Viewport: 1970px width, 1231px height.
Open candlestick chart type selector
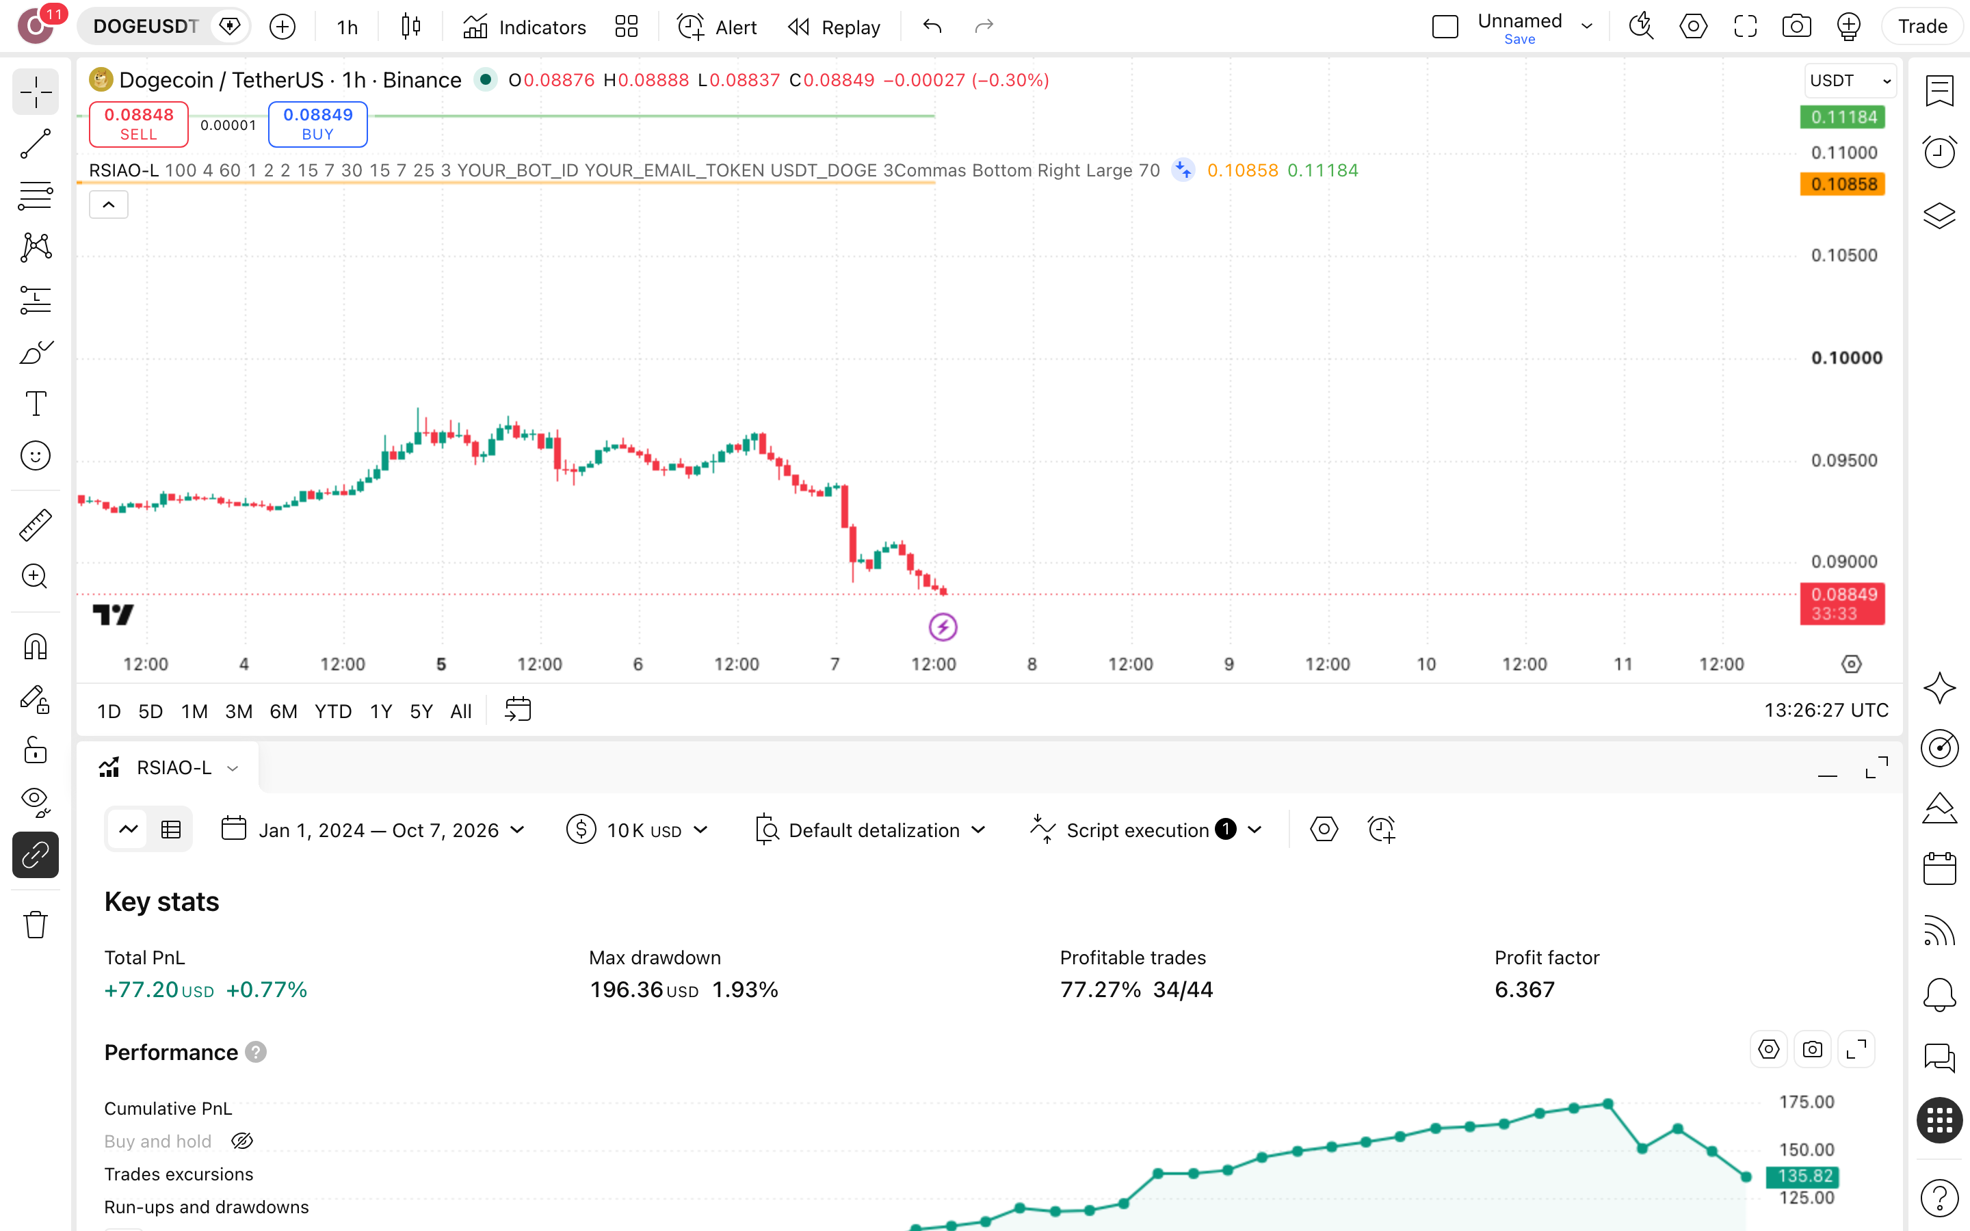pyautogui.click(x=411, y=27)
